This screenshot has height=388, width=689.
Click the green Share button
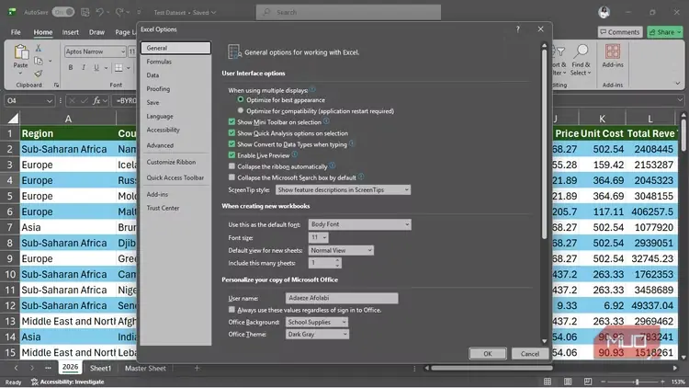pos(664,32)
